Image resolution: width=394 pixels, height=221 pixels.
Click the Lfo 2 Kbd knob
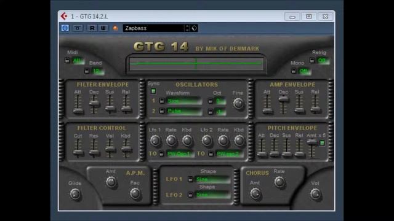click(239, 141)
